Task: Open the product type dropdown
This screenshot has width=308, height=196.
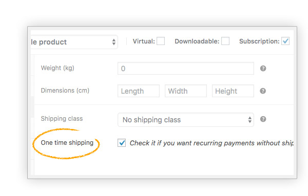Action: point(74,42)
